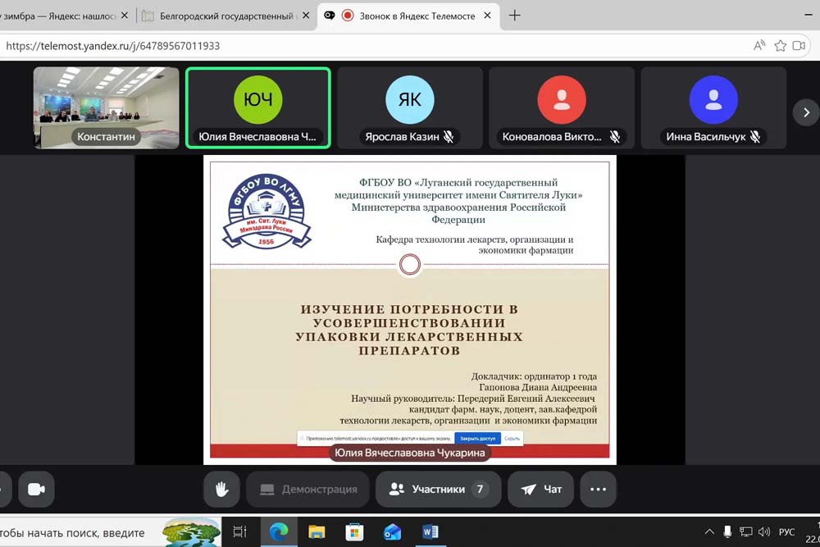Add page to favorites star icon

781,45
